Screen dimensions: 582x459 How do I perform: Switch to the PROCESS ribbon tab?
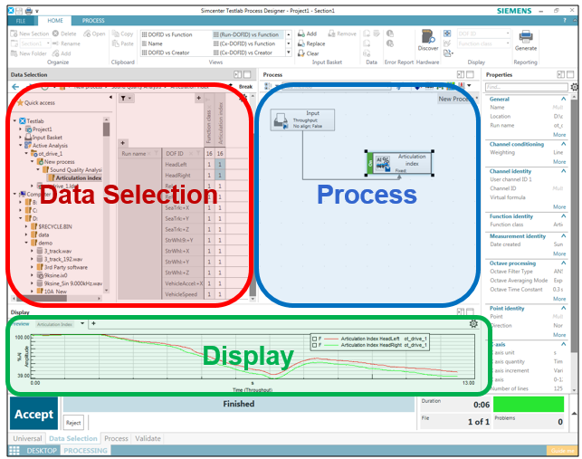pyautogui.click(x=93, y=21)
